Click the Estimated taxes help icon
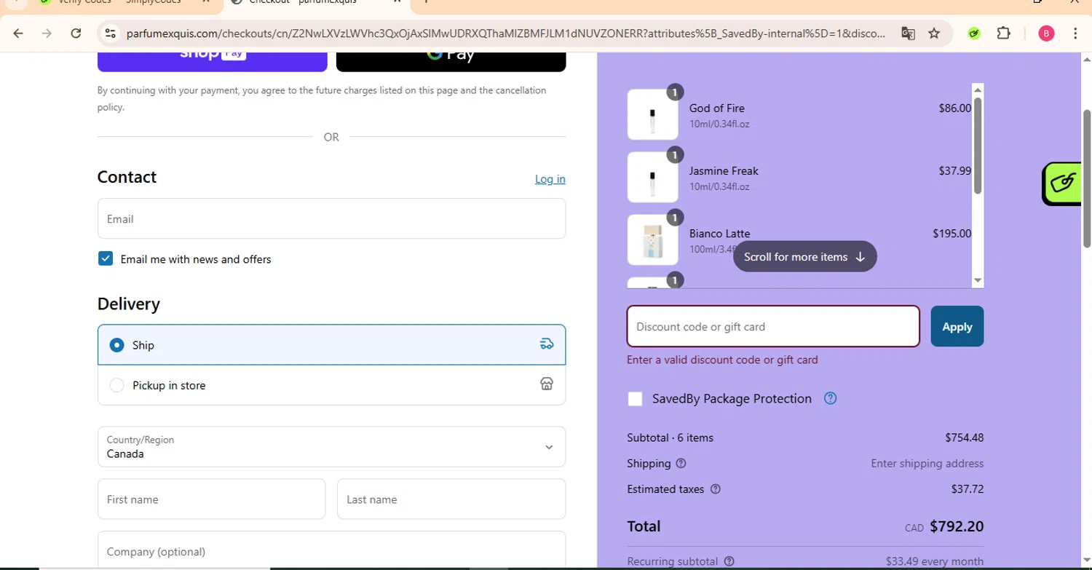 click(715, 489)
